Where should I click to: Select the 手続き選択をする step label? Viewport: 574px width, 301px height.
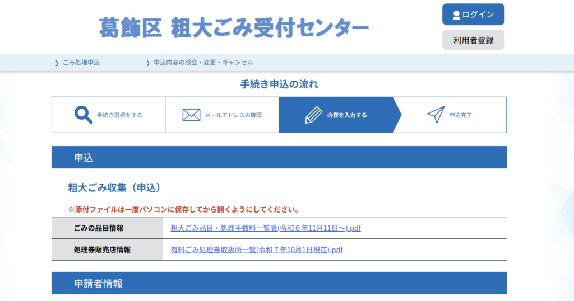point(119,115)
